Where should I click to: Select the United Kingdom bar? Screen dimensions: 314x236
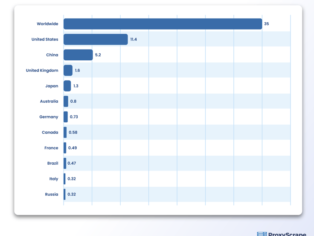click(x=68, y=71)
